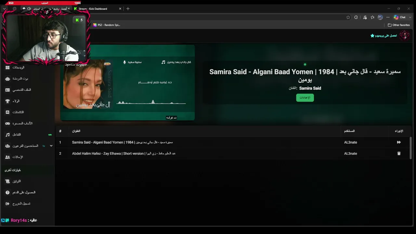Open the browser extensions puzzle icon
Screen dimensions: 416x234
coord(356,17)
